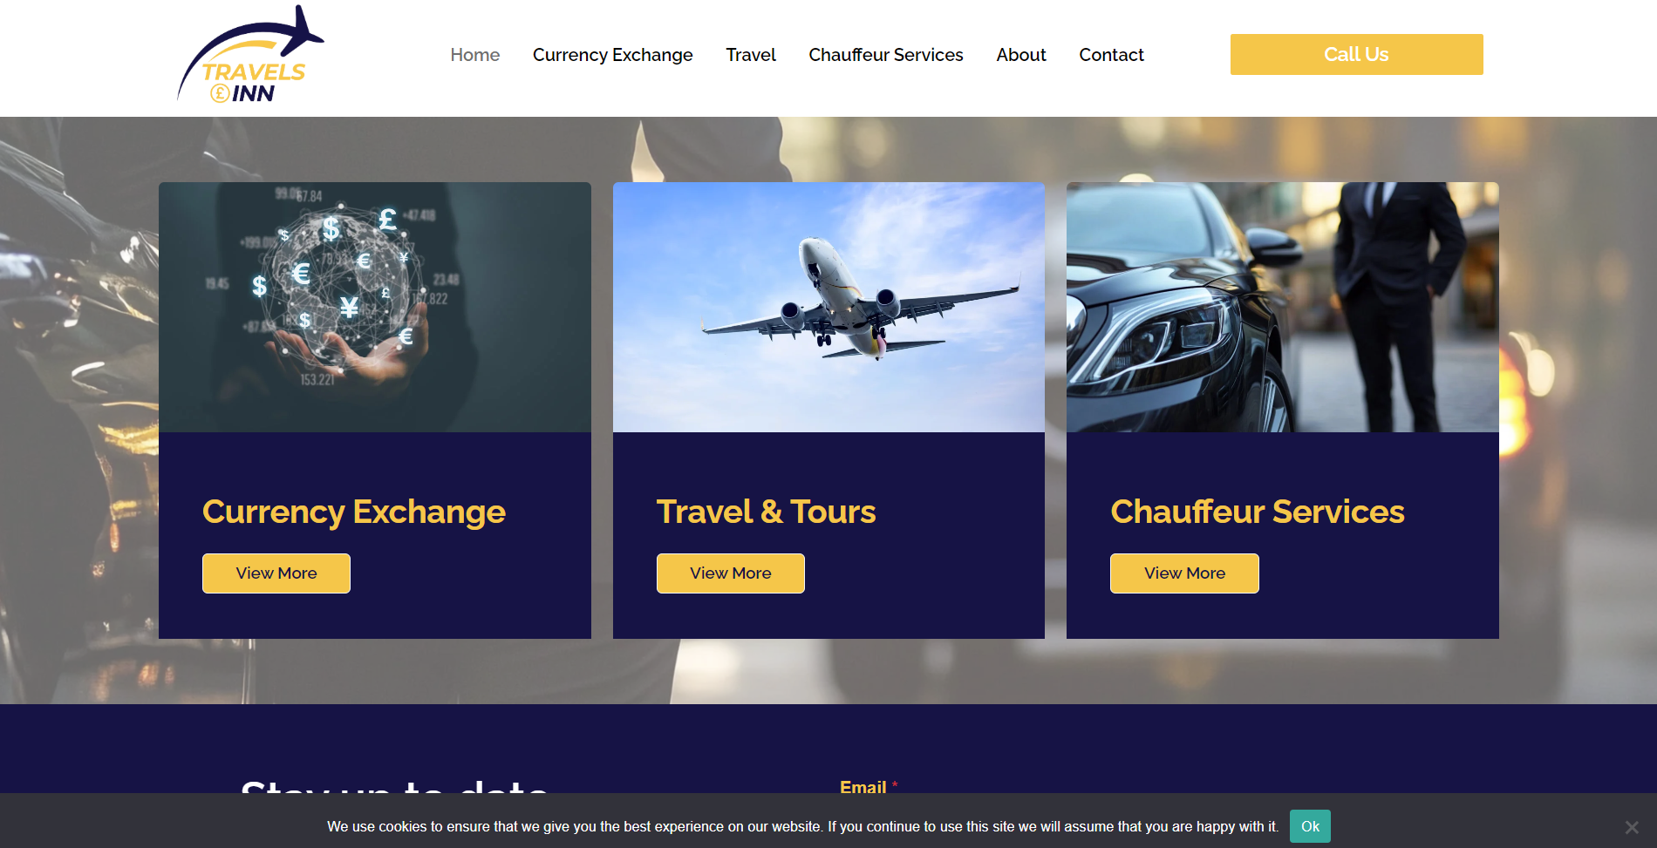This screenshot has height=848, width=1657.
Task: View More under Travel & Tours
Action: [x=731, y=573]
